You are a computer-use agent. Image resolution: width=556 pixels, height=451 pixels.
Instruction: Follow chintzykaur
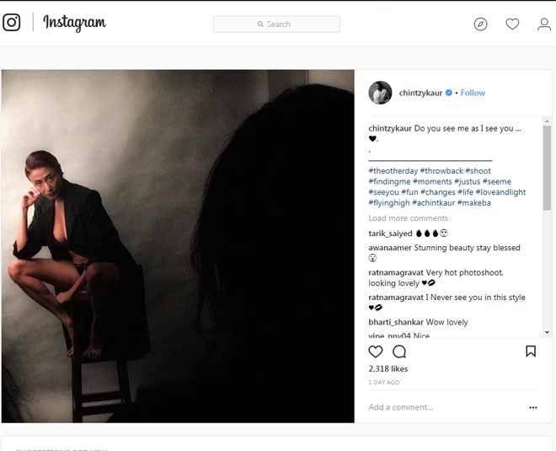473,93
